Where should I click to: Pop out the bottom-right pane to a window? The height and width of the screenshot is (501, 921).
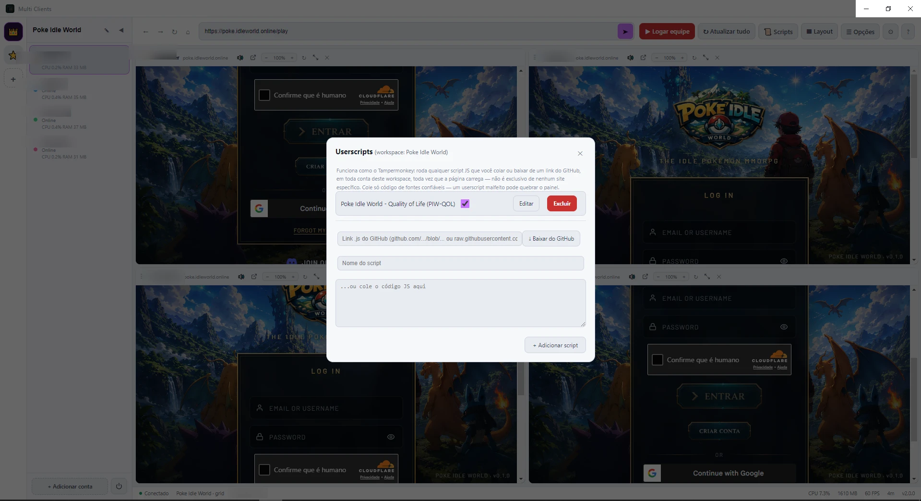coord(645,277)
